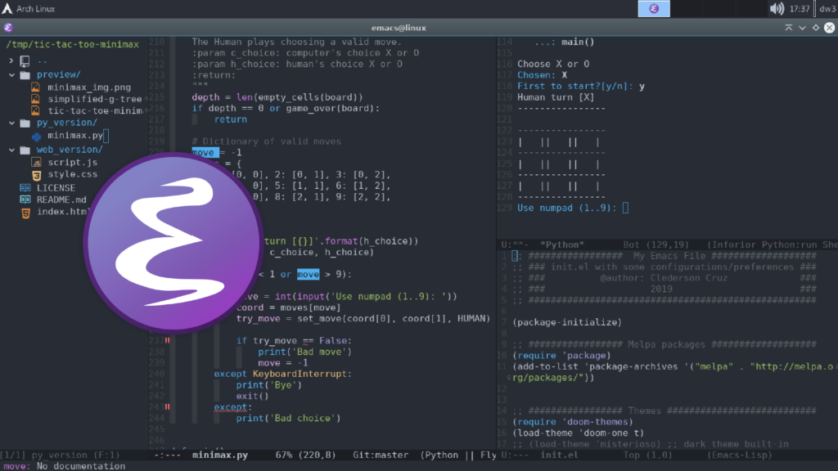
Task: Click the (Python major mode indicator
Action: tap(439, 455)
